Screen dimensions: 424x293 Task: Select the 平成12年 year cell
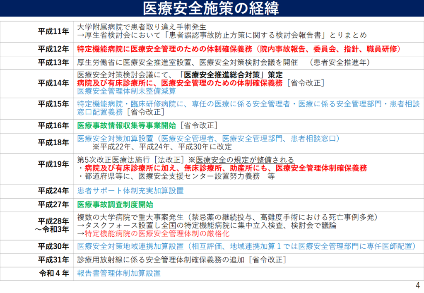(x=36, y=50)
